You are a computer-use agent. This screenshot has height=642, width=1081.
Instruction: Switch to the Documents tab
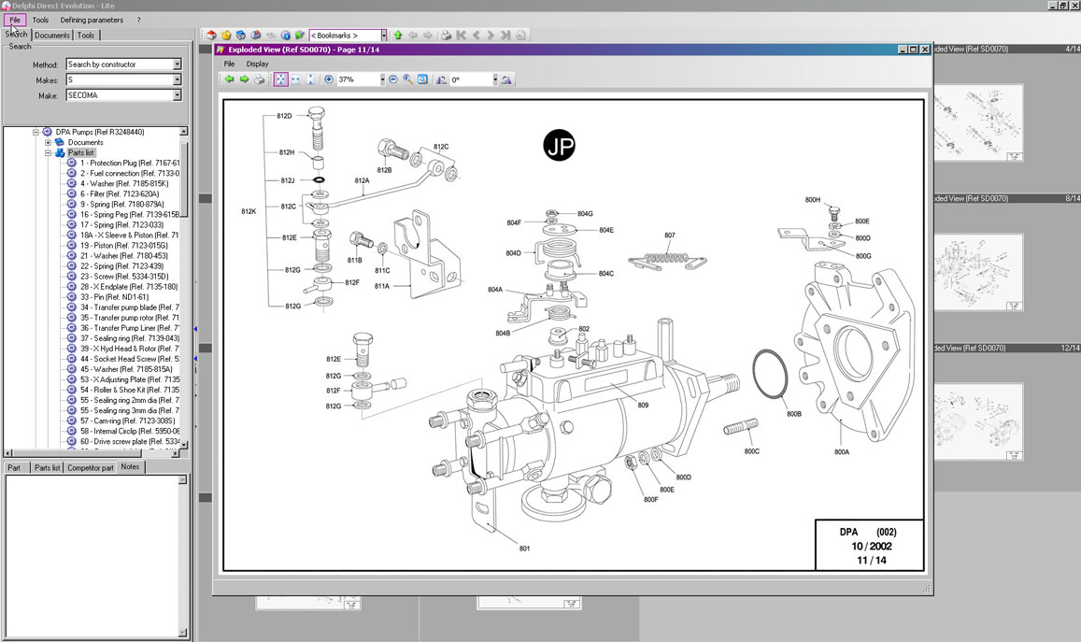52,36
